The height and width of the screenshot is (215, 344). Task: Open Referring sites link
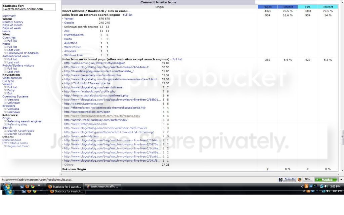pos(17,124)
